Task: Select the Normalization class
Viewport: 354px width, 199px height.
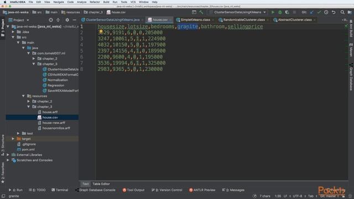Action: point(58,80)
